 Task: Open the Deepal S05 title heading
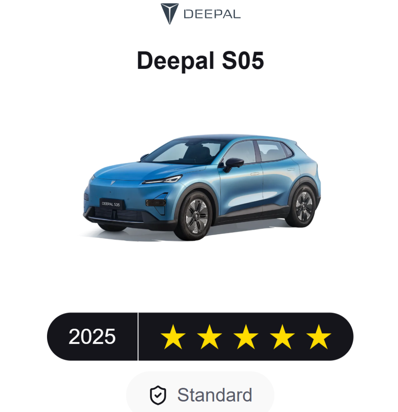[x=200, y=61]
